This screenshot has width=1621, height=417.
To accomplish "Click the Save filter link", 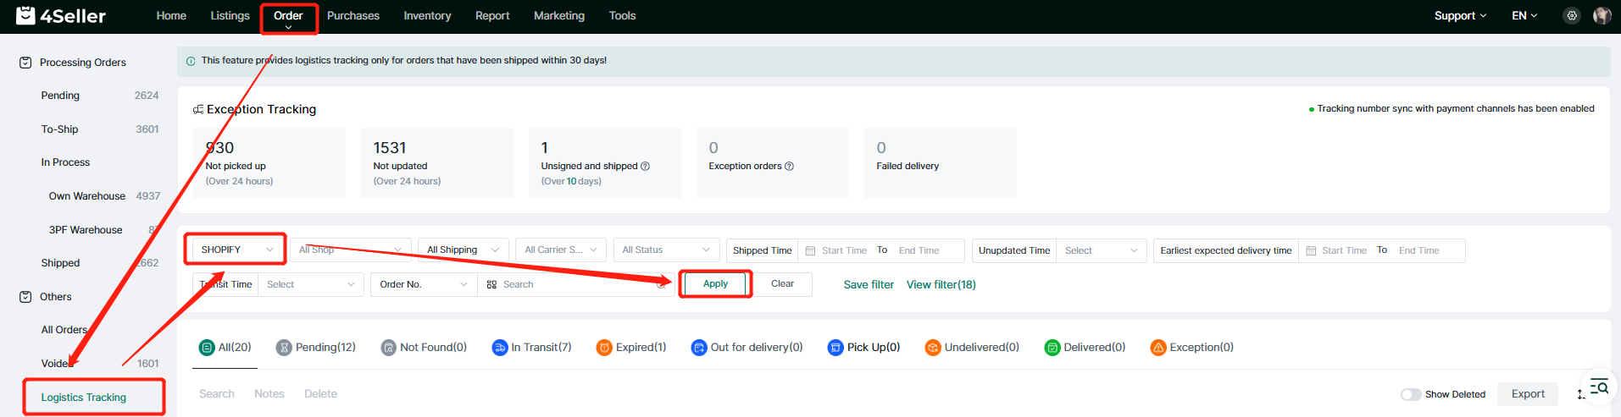I will 869,285.
